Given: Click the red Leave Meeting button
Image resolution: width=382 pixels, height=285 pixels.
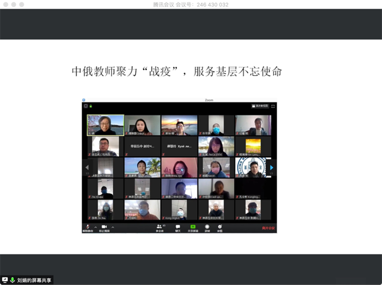Looking at the screenshot, I should (x=268, y=228).
